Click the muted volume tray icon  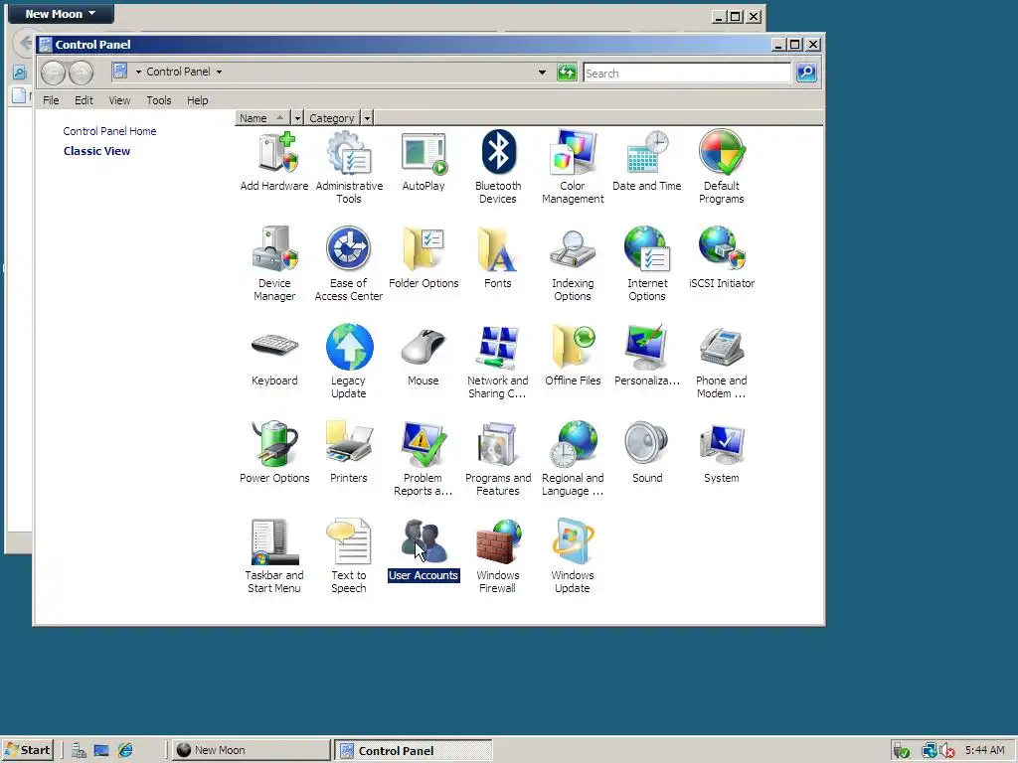point(947,751)
